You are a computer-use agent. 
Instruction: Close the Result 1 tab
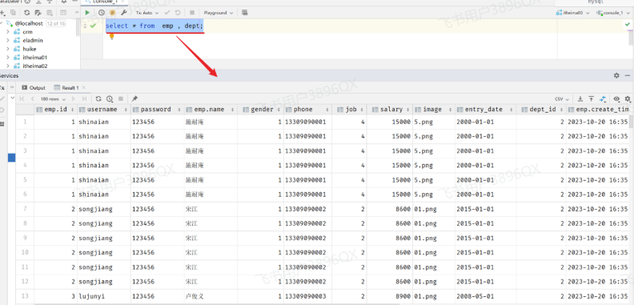click(x=84, y=87)
